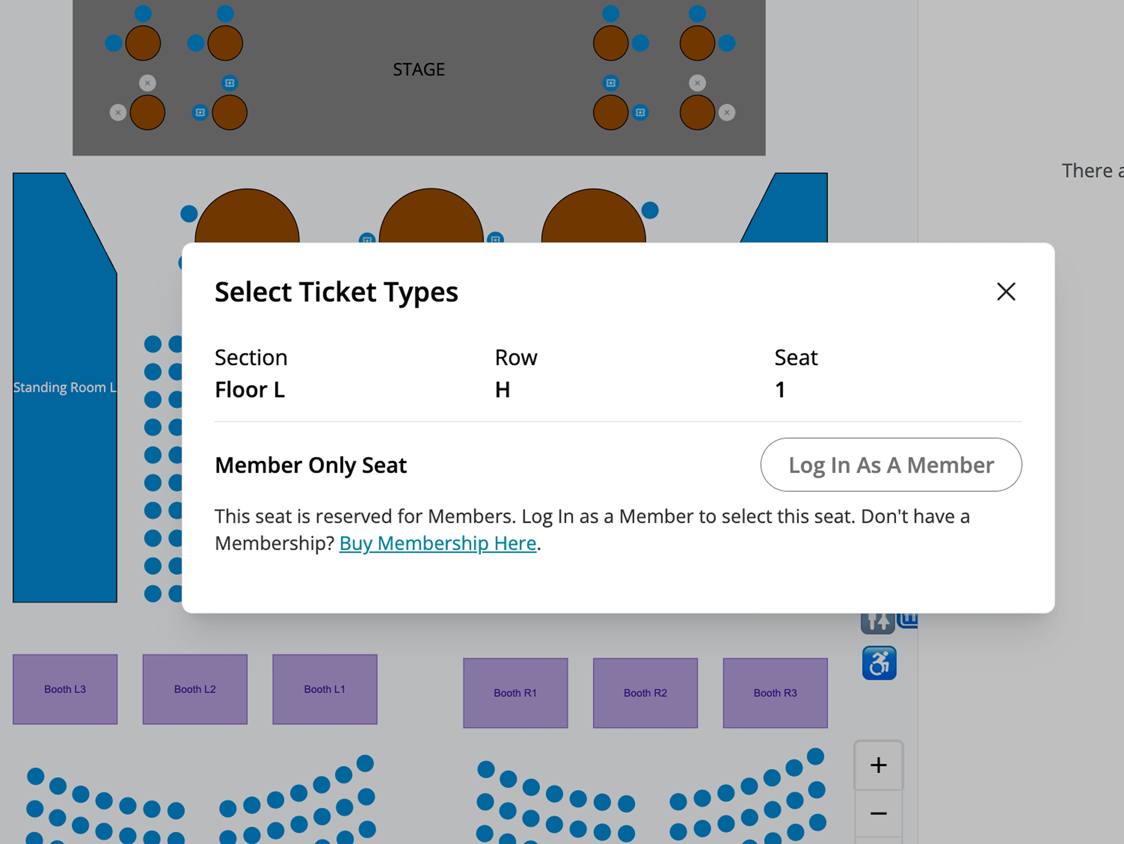Click the restroom icon on map
Viewport: 1124px width, 844px height.
coord(878,623)
